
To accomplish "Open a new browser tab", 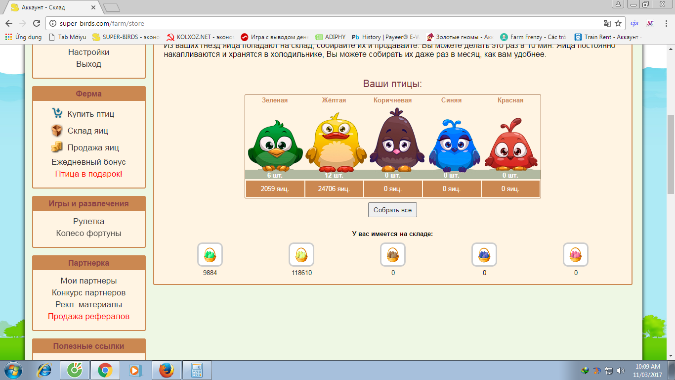I will coord(112,7).
